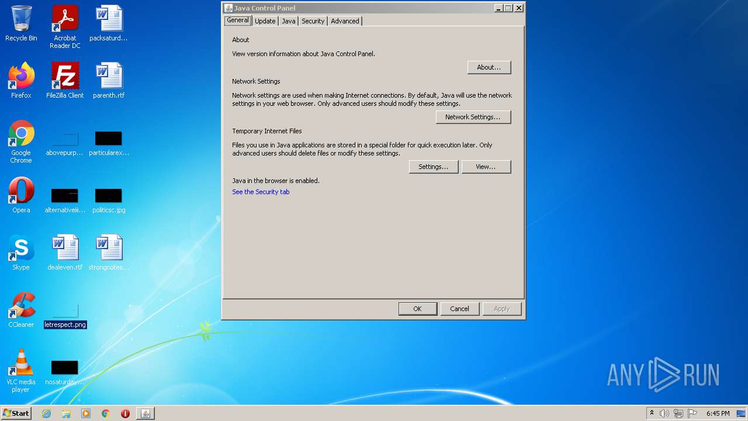748x421 pixels.
Task: Select the abovepurp... file icon
Action: tap(65, 144)
